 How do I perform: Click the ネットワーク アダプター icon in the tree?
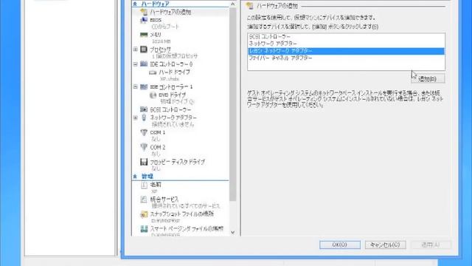click(144, 117)
